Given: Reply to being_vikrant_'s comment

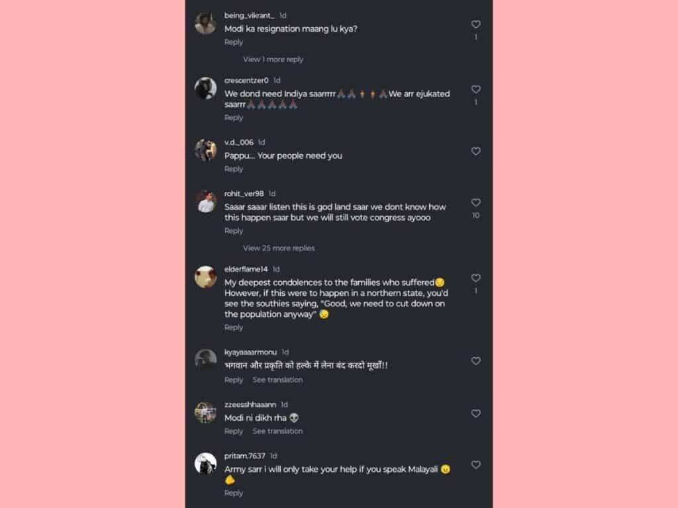Looking at the screenshot, I should (x=234, y=42).
